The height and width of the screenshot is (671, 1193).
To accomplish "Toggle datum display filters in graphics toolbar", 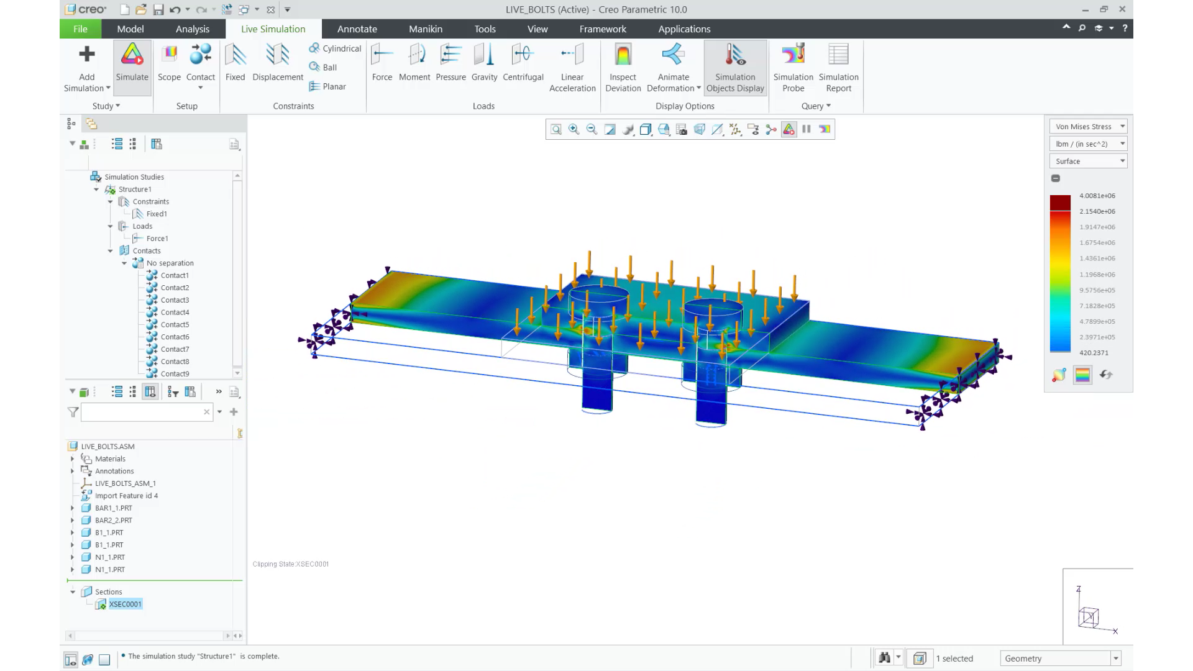I will [736, 129].
